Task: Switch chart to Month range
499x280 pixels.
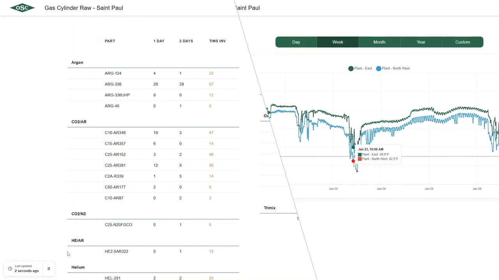Action: point(379,42)
